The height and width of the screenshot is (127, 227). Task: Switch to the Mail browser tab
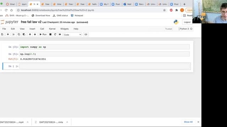[x=128, y=4]
